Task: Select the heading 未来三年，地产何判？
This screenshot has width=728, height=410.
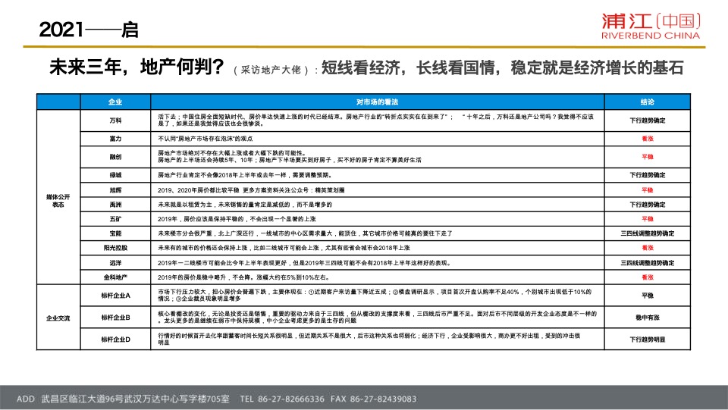Action: pos(136,67)
